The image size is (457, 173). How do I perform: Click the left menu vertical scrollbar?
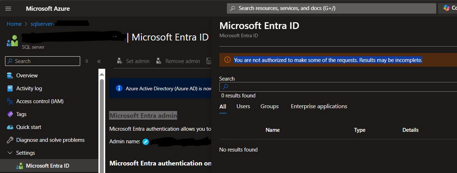tap(102, 125)
